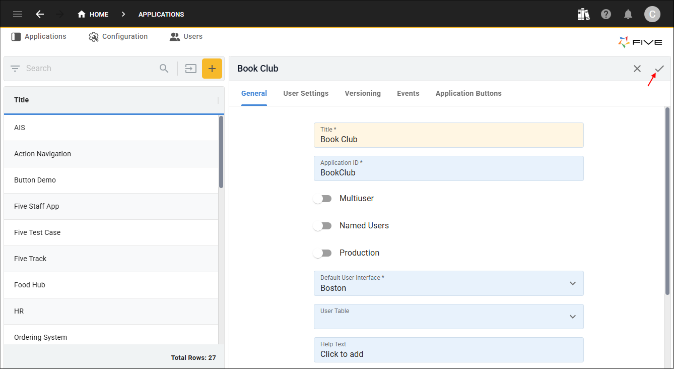Open the hamburger menu
This screenshot has width=674, height=369.
(x=18, y=14)
